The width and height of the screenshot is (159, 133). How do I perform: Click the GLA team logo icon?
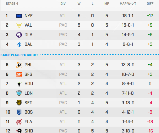pyautogui.click(x=19, y=35)
